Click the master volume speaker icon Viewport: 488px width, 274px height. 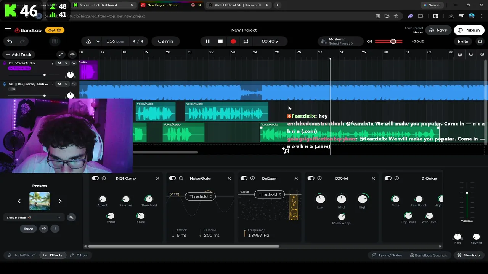click(369, 41)
